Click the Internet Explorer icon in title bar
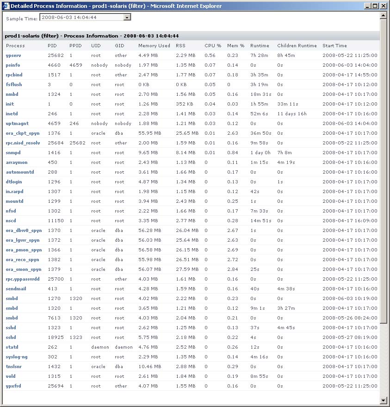Screen dimensions: 390x407 tap(6, 6)
